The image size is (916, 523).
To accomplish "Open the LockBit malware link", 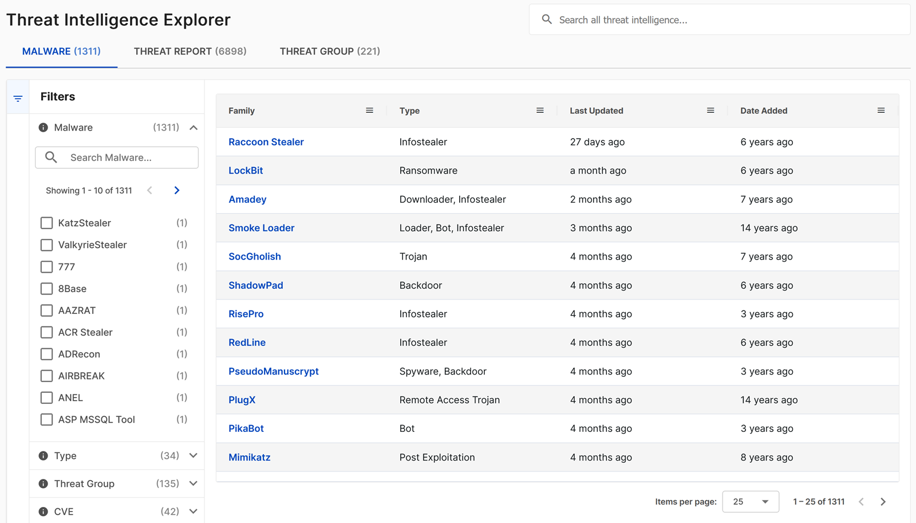I will [x=246, y=171].
